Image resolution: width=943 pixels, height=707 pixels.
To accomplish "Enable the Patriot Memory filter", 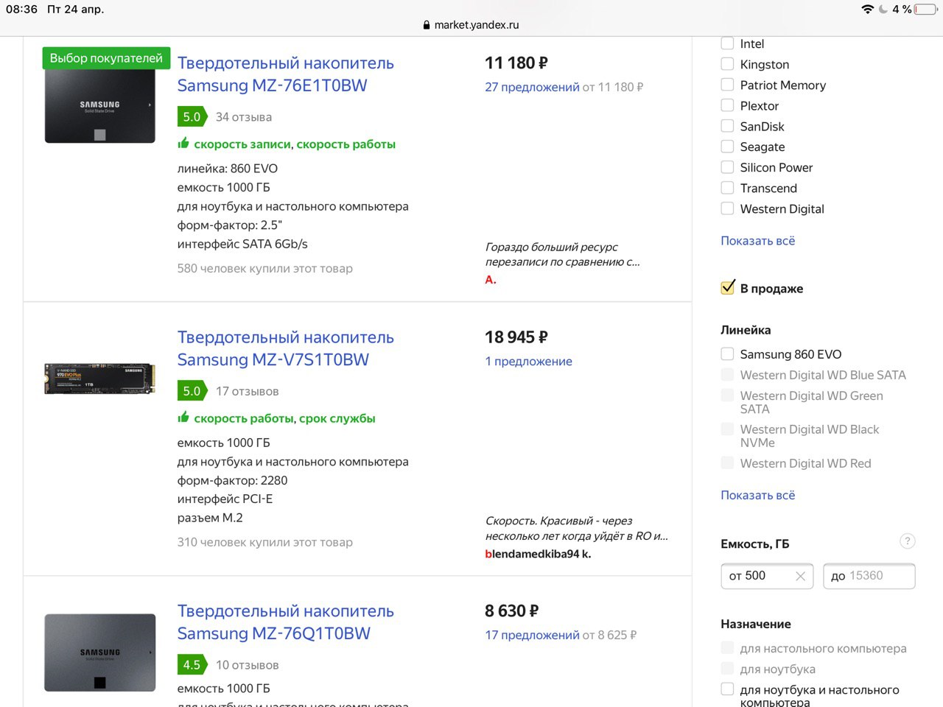I will [x=727, y=85].
